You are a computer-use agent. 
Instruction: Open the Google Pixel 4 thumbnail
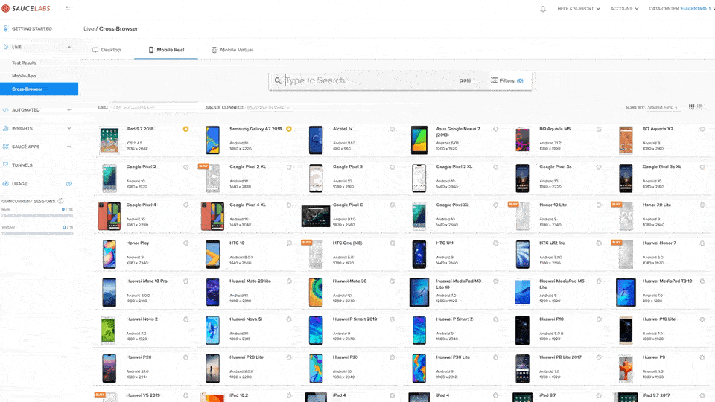[109, 216]
